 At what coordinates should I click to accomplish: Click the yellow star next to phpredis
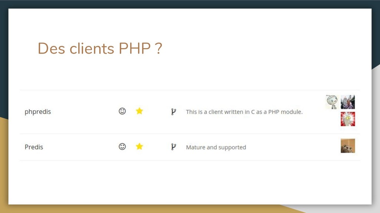point(139,111)
